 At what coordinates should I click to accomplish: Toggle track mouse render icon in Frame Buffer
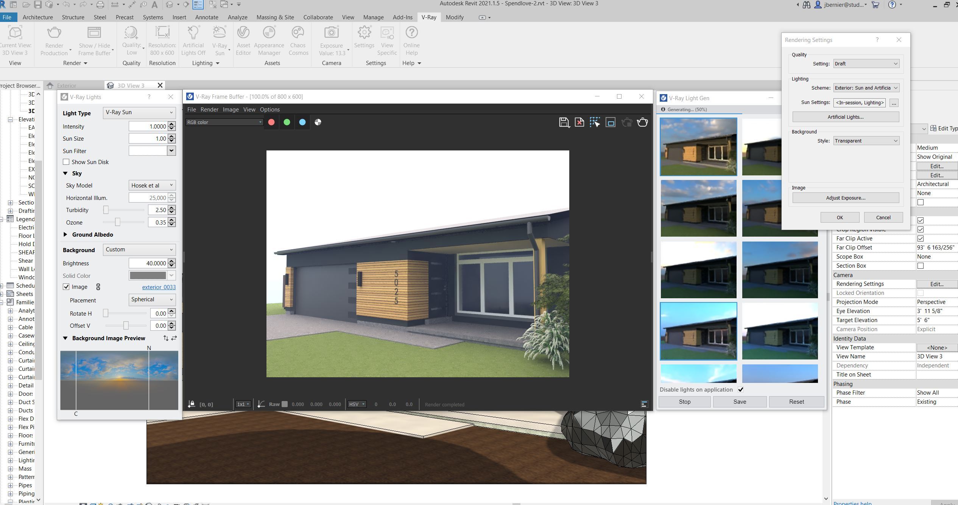coord(595,122)
